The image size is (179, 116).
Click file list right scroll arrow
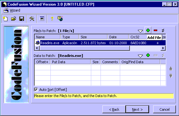click(x=163, y=48)
